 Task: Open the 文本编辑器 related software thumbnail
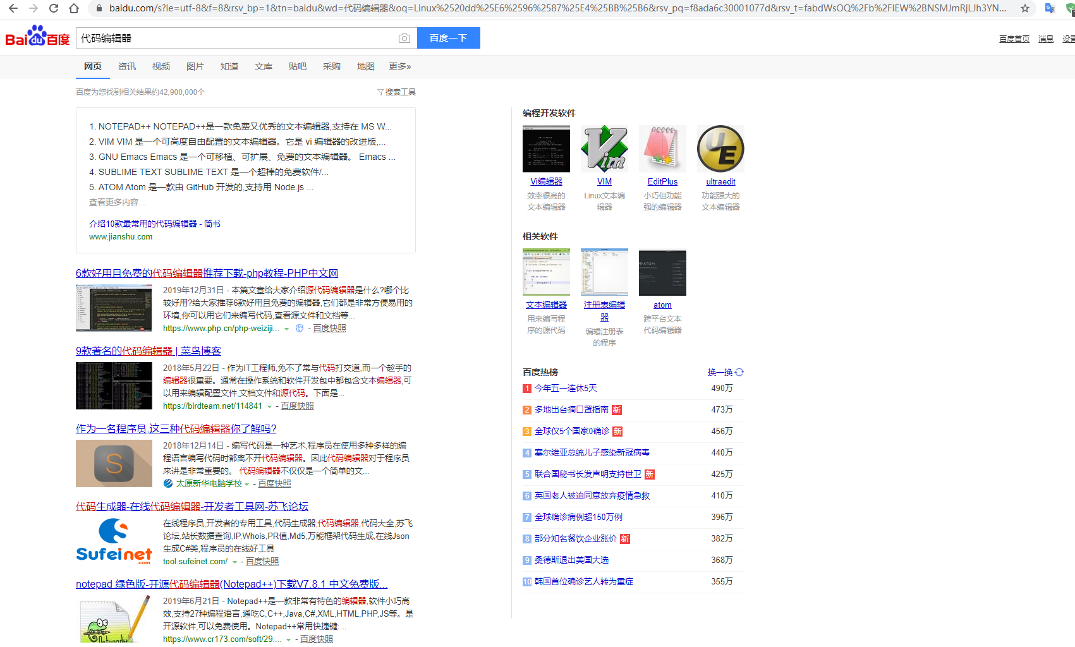click(x=546, y=272)
